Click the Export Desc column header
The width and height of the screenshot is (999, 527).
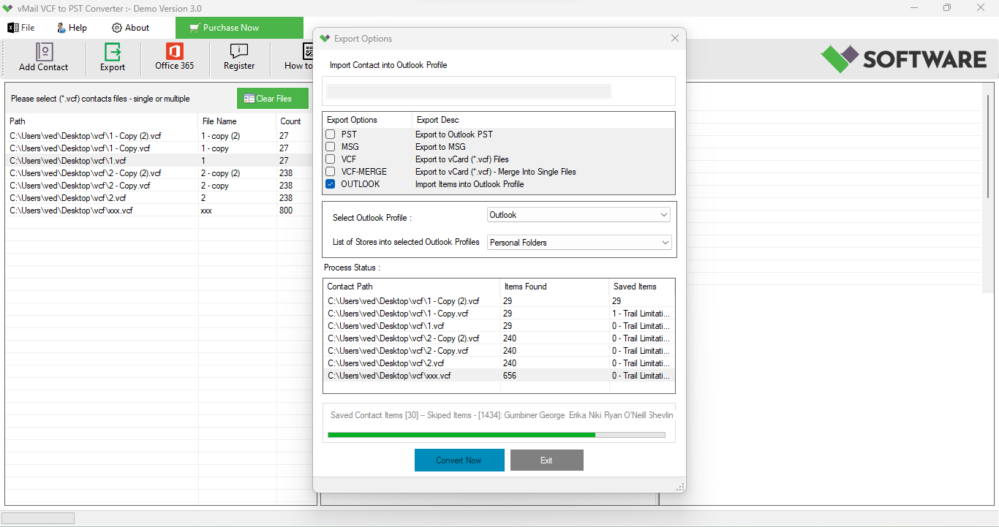click(543, 120)
